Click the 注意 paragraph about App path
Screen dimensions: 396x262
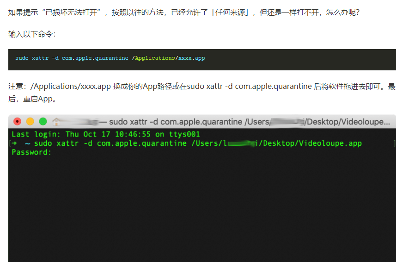(x=185, y=87)
